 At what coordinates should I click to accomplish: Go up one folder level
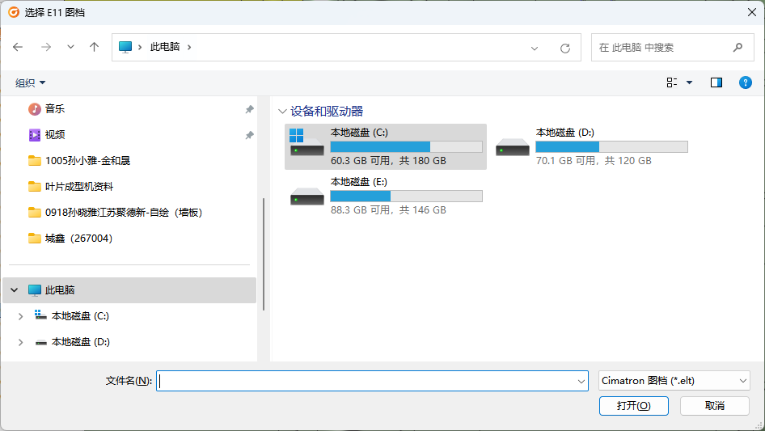(x=94, y=47)
